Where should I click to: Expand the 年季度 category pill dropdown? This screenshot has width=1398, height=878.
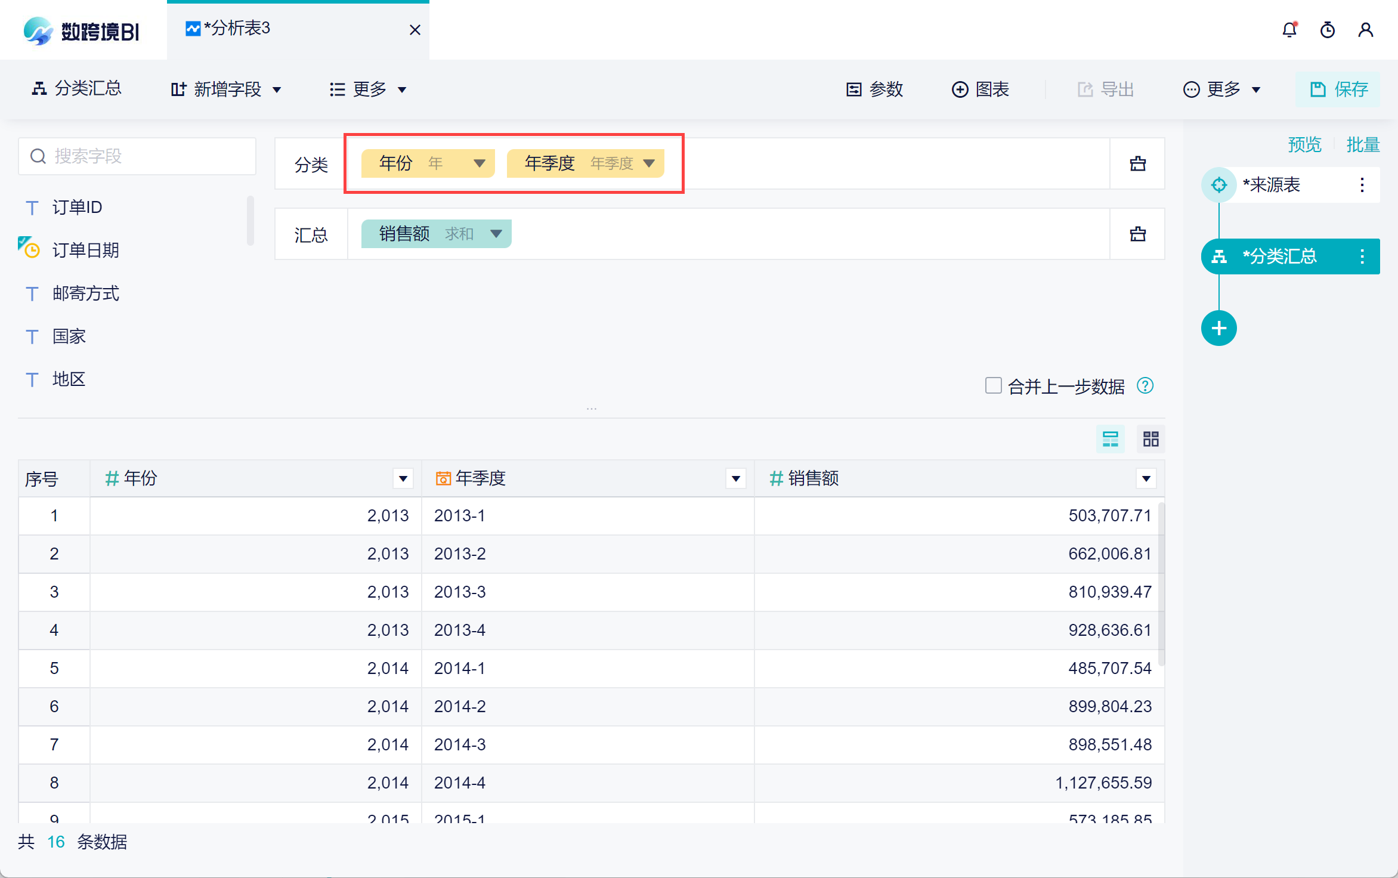pos(649,163)
